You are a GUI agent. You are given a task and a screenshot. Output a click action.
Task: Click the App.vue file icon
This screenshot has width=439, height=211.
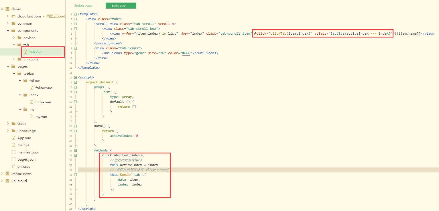coord(13,138)
